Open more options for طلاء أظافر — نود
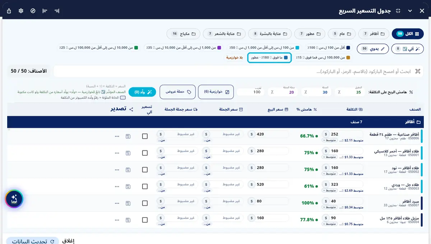Image resolution: width=431 pixels, height=244 pixels. tap(117, 170)
